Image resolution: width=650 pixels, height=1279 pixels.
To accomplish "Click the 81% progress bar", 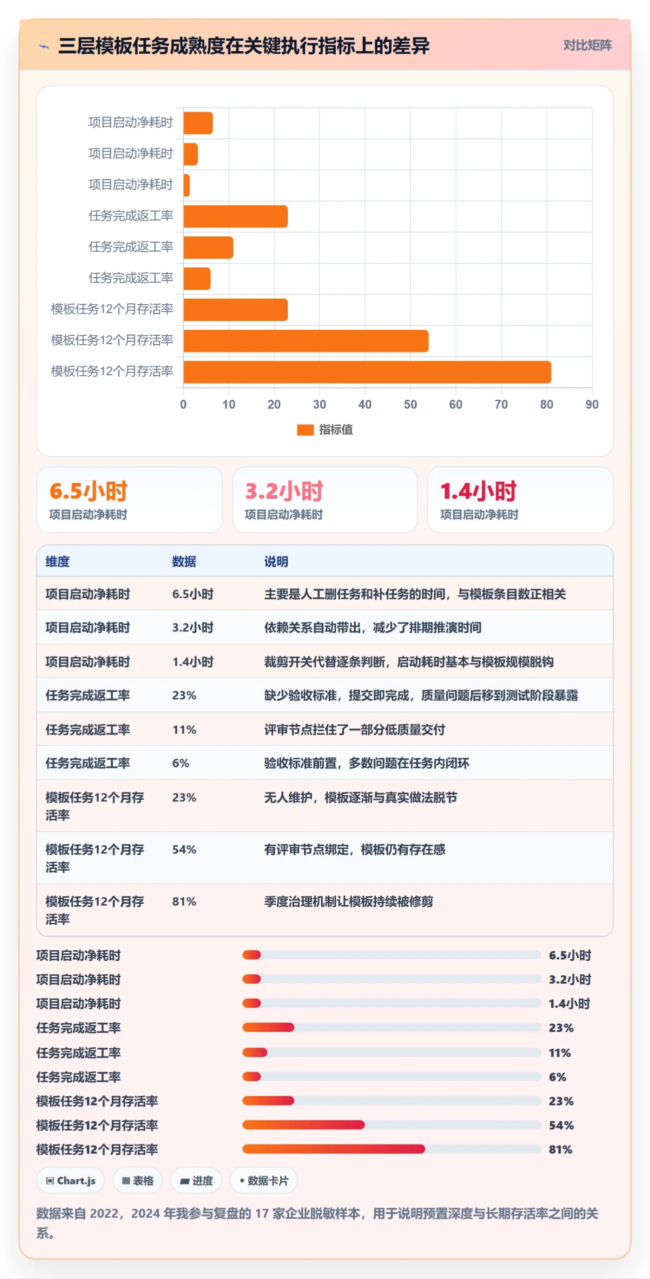I will [391, 1149].
